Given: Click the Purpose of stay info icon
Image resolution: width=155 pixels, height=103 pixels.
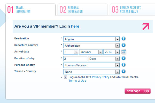Looking at the screenshot, I should (x=123, y=65).
